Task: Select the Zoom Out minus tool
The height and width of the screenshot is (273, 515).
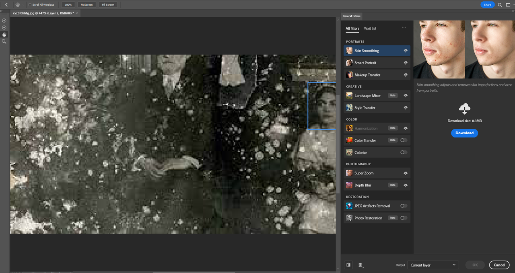Action: pyautogui.click(x=4, y=27)
